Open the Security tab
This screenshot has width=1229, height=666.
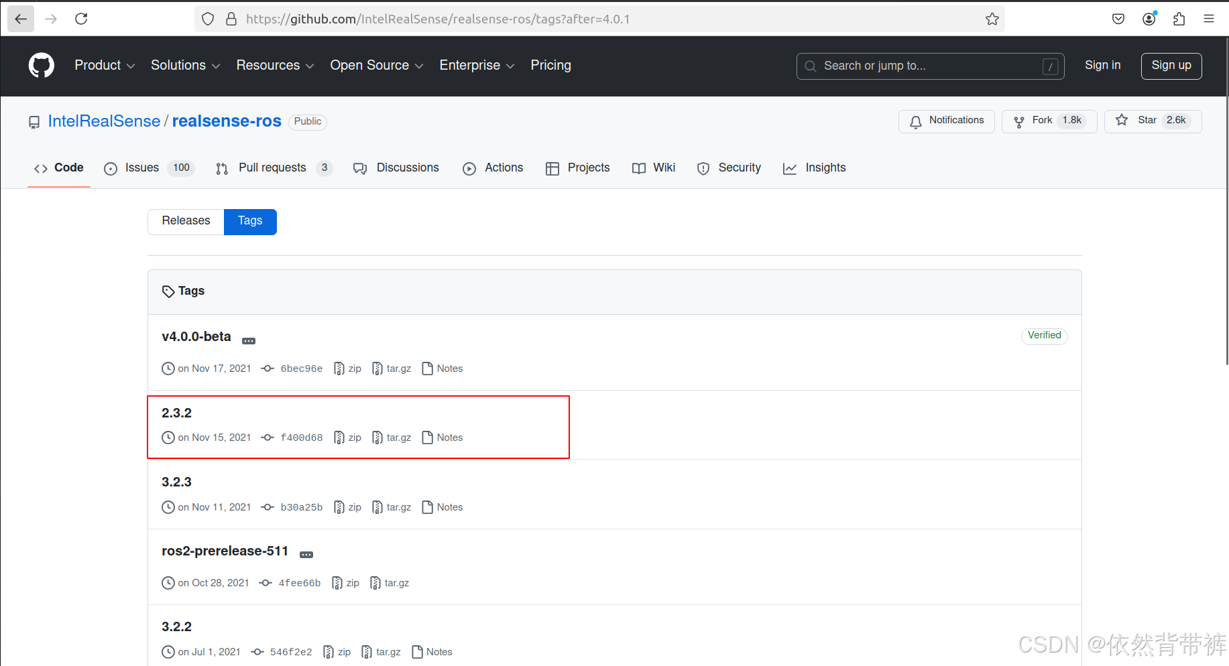[729, 168]
